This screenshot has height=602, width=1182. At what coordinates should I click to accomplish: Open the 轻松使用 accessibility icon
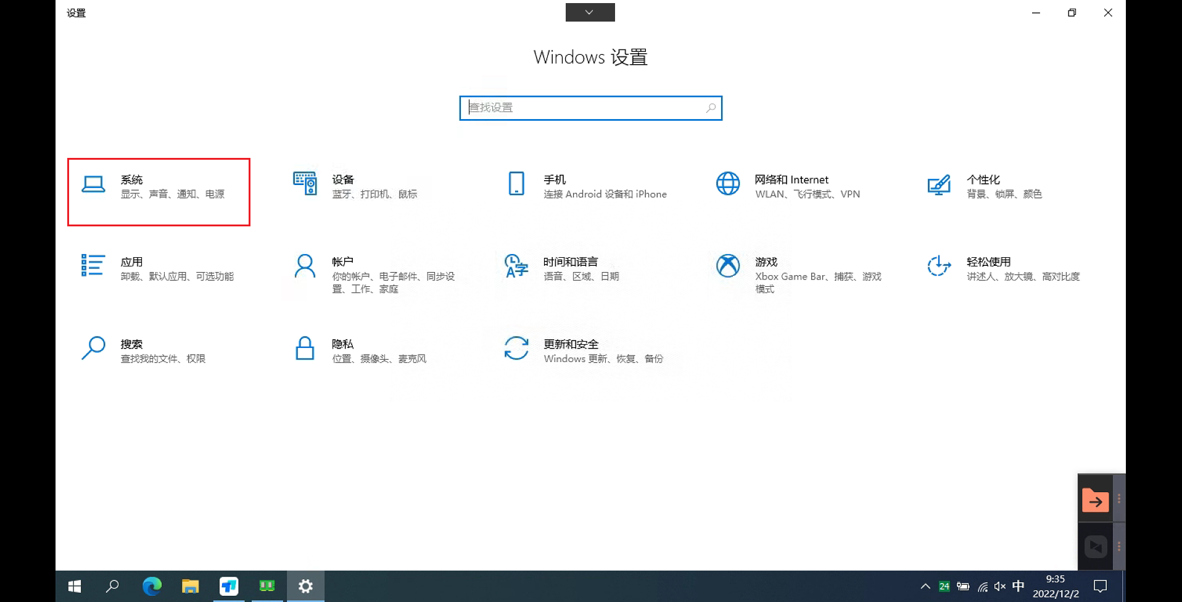coord(939,266)
